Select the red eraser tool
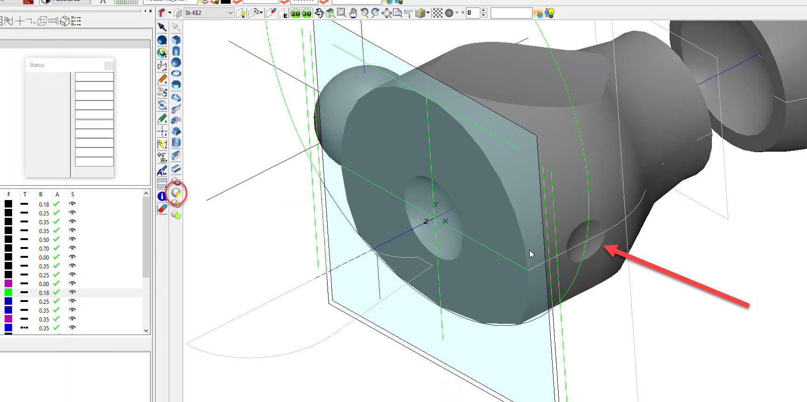 (162, 209)
